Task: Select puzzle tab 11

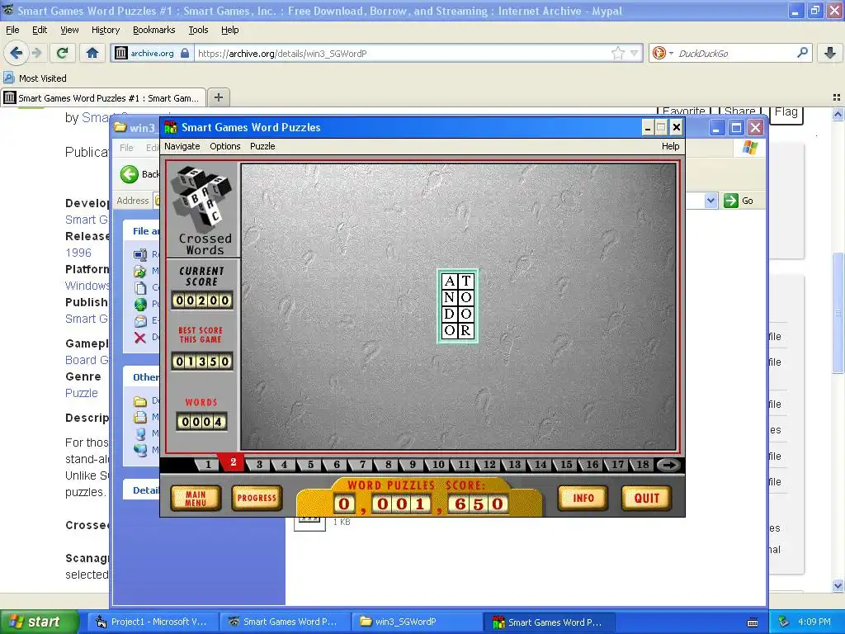Action: click(x=464, y=465)
